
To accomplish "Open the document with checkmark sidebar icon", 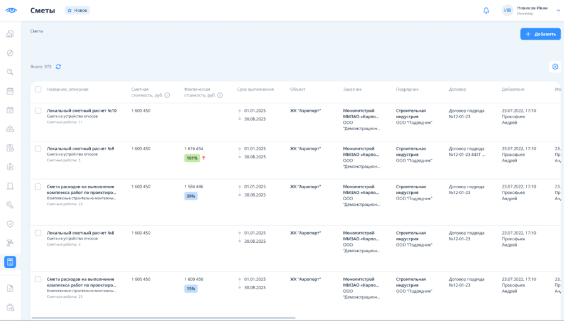I will tap(10, 148).
